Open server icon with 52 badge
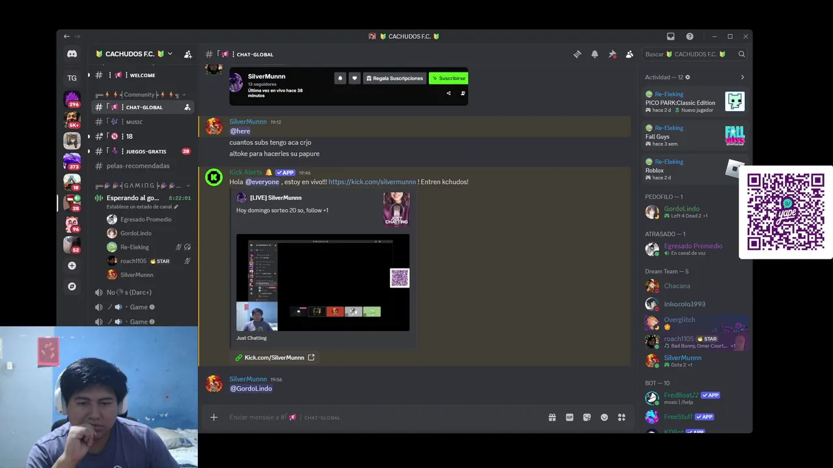Viewport: 833px width, 468px height. click(72, 244)
